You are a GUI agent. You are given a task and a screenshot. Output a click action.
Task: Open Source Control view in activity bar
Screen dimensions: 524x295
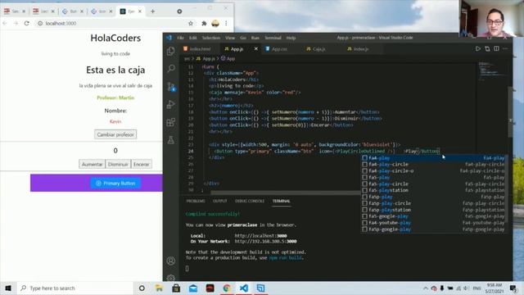(x=171, y=87)
